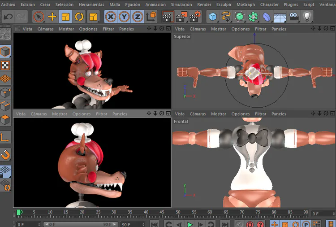The width and height of the screenshot is (336, 227).
Task: Toggle Position keyframe recording
Action: (x=275, y=224)
